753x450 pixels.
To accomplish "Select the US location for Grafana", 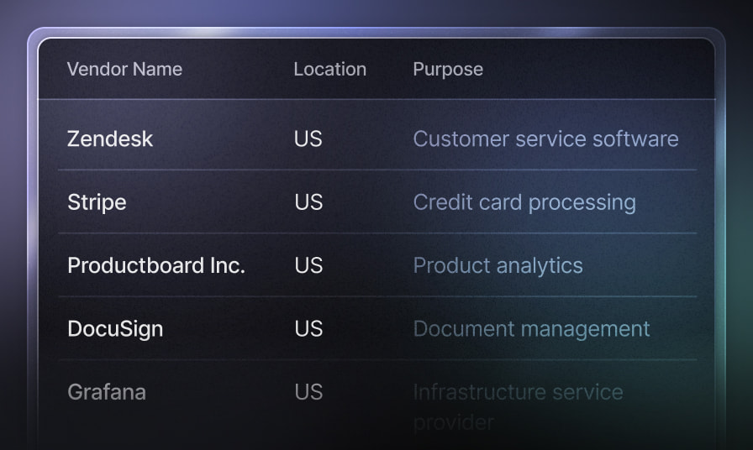I will pos(308,391).
